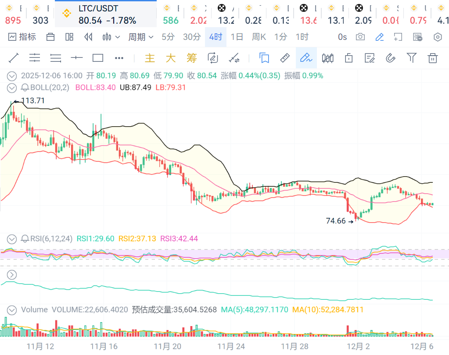Toggle the pencil drawing mode in top bar
Image resolution: width=449 pixels, height=355 pixels.
tap(380, 37)
